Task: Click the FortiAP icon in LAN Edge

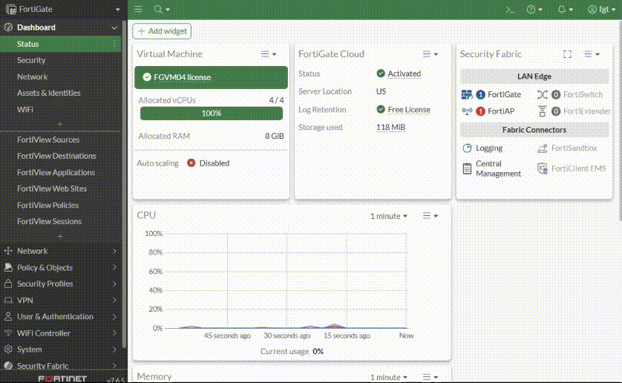Action: [x=467, y=111]
